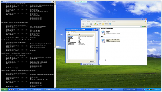This screenshot has width=162, height=92.
Task: Switch to Command Prompt taskbar button
Action: (x=116, y=89)
